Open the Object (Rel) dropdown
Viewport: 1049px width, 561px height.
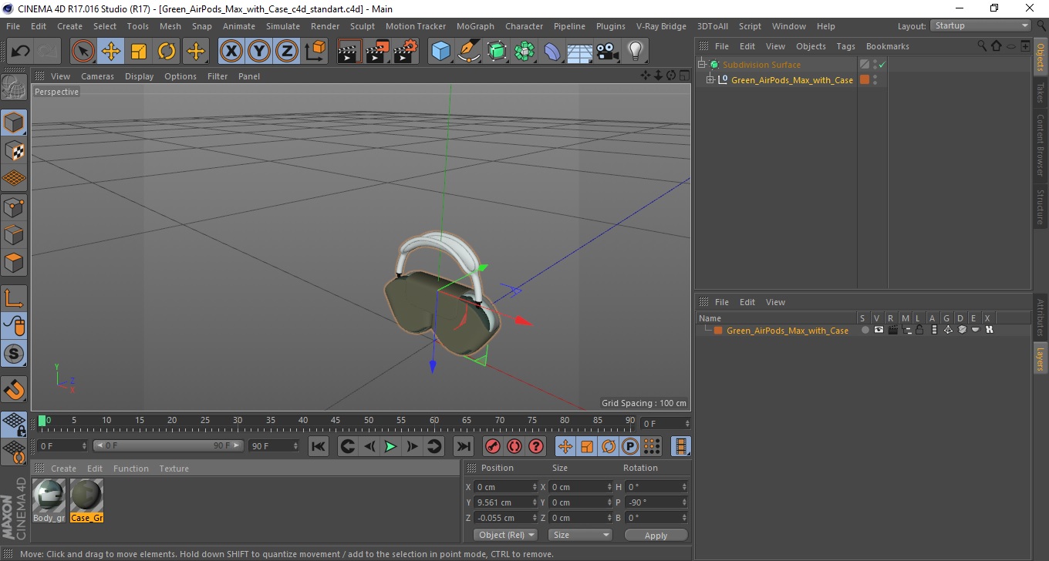pos(505,535)
